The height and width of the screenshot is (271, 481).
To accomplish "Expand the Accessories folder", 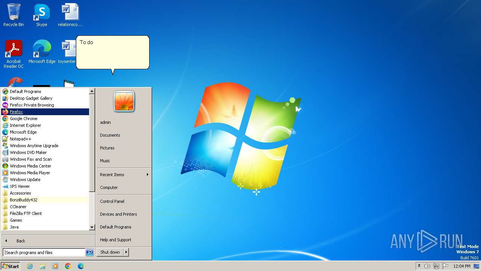I will click(x=45, y=193).
